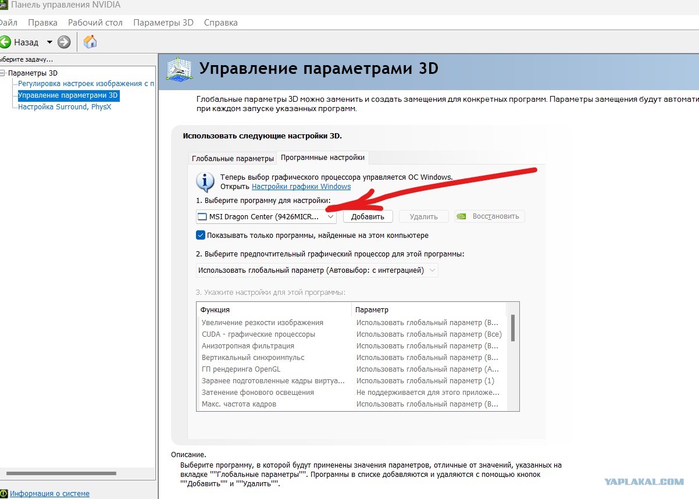
Task: Click CUDA value Использовать глобальный параметр (Все)
Action: click(429, 334)
